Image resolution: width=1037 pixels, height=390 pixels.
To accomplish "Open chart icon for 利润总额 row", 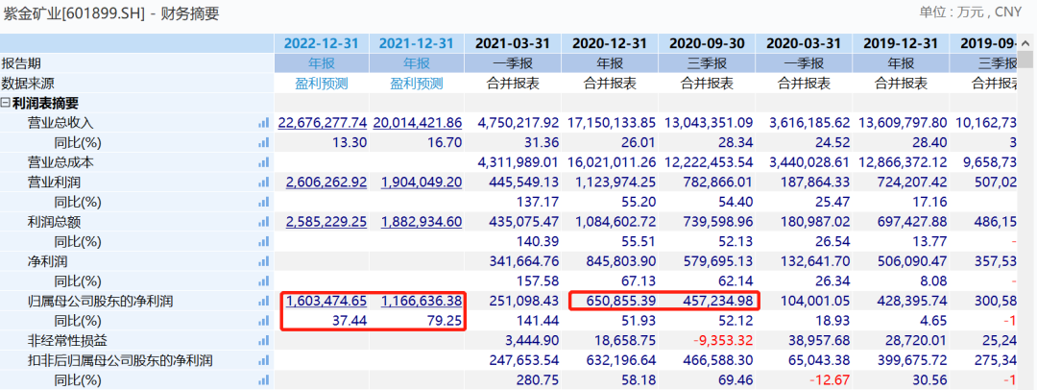I will coord(264,222).
